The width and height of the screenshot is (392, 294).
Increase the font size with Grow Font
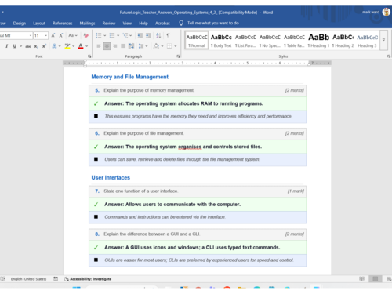pos(53,35)
